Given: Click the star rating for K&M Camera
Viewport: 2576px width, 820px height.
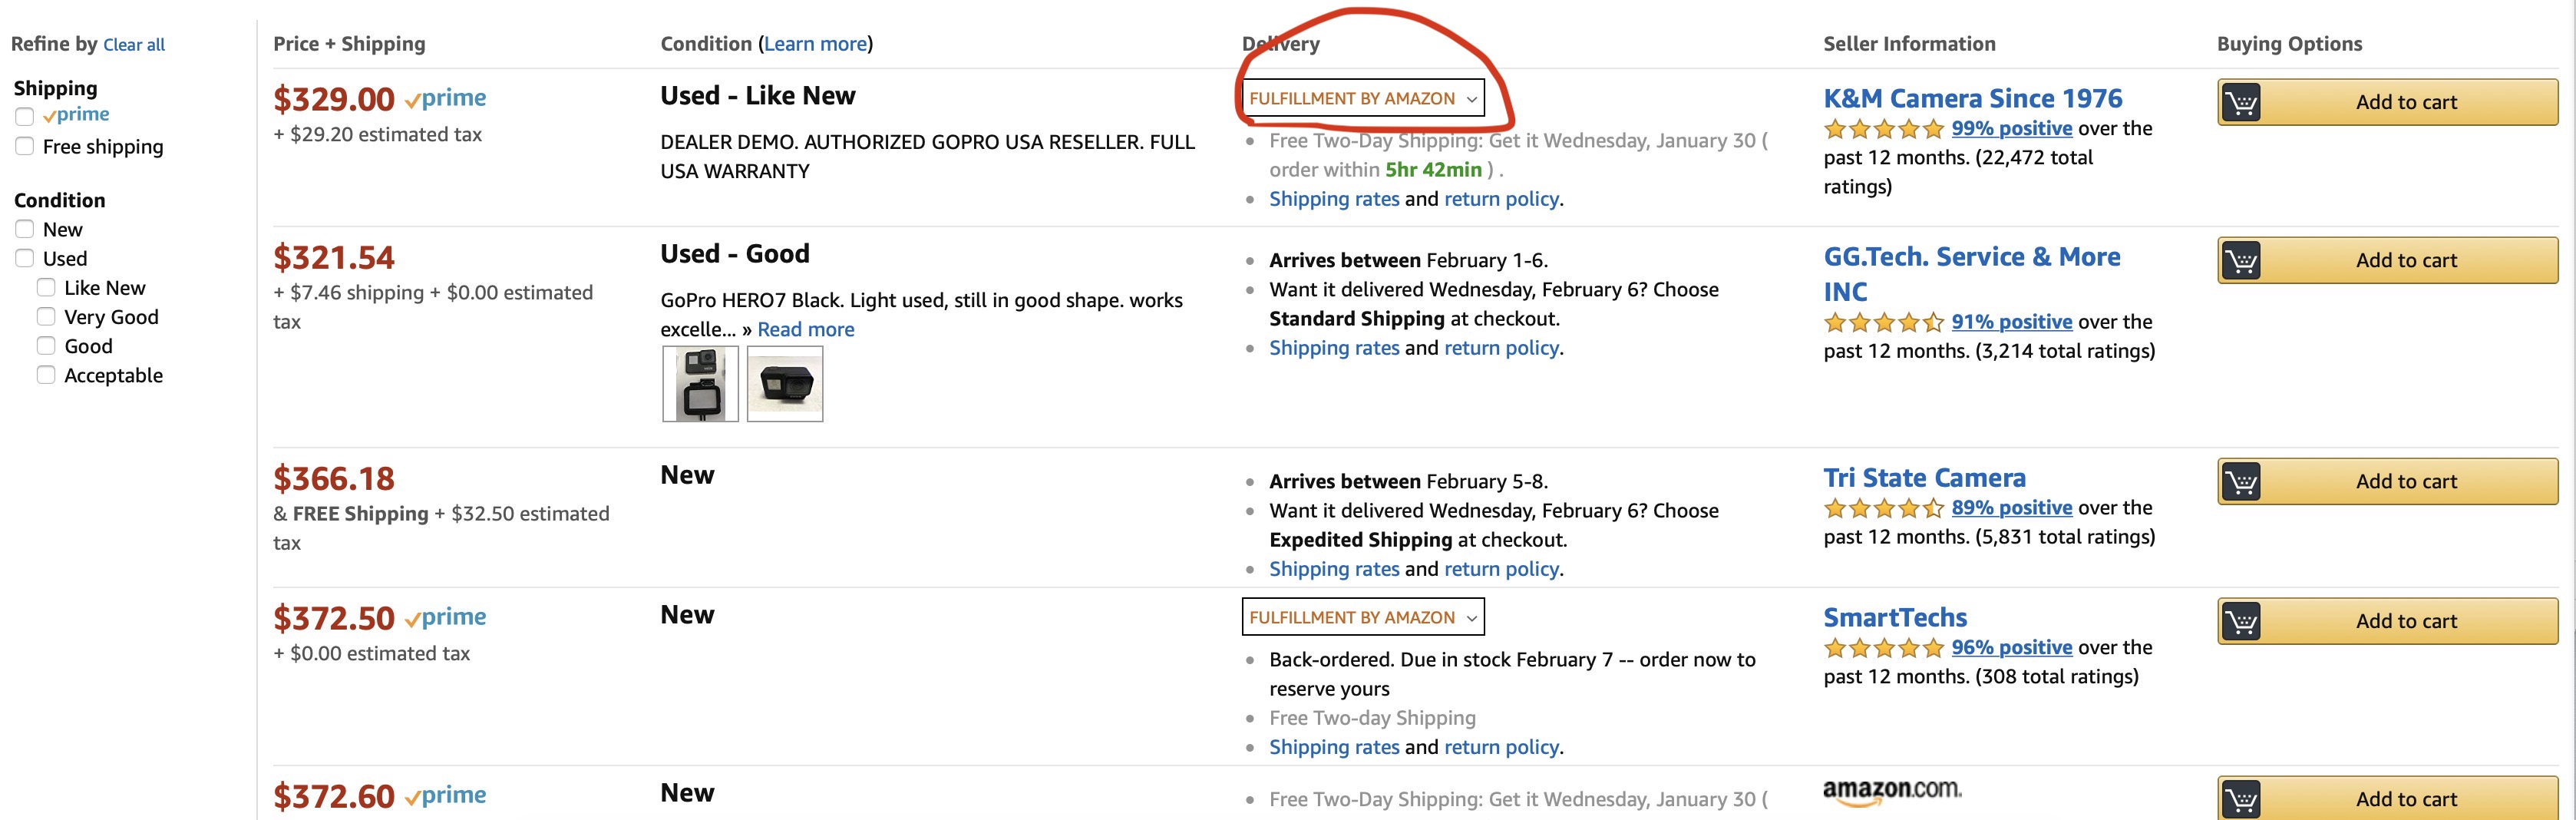Looking at the screenshot, I should tap(1883, 129).
